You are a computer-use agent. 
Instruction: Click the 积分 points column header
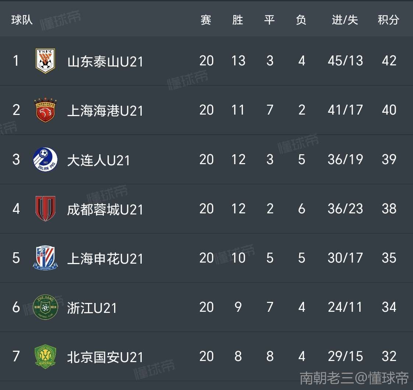(388, 20)
